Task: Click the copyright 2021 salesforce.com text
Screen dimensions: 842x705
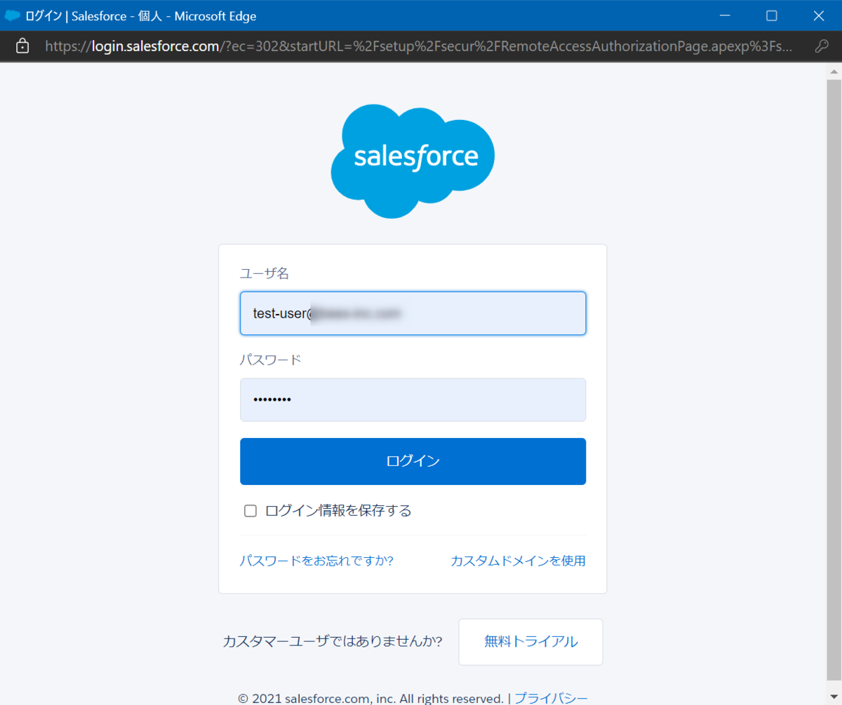Action: click(370, 698)
